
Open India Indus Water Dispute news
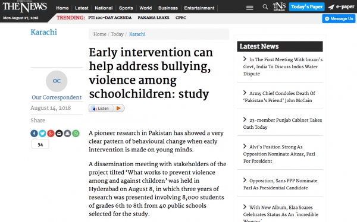pos(283,66)
